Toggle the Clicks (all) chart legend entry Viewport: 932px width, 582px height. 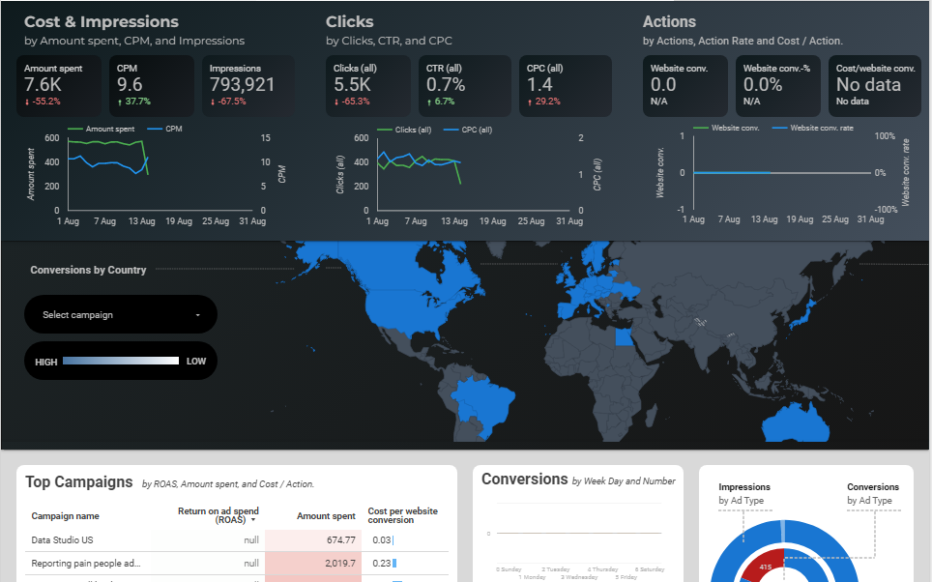(x=404, y=130)
